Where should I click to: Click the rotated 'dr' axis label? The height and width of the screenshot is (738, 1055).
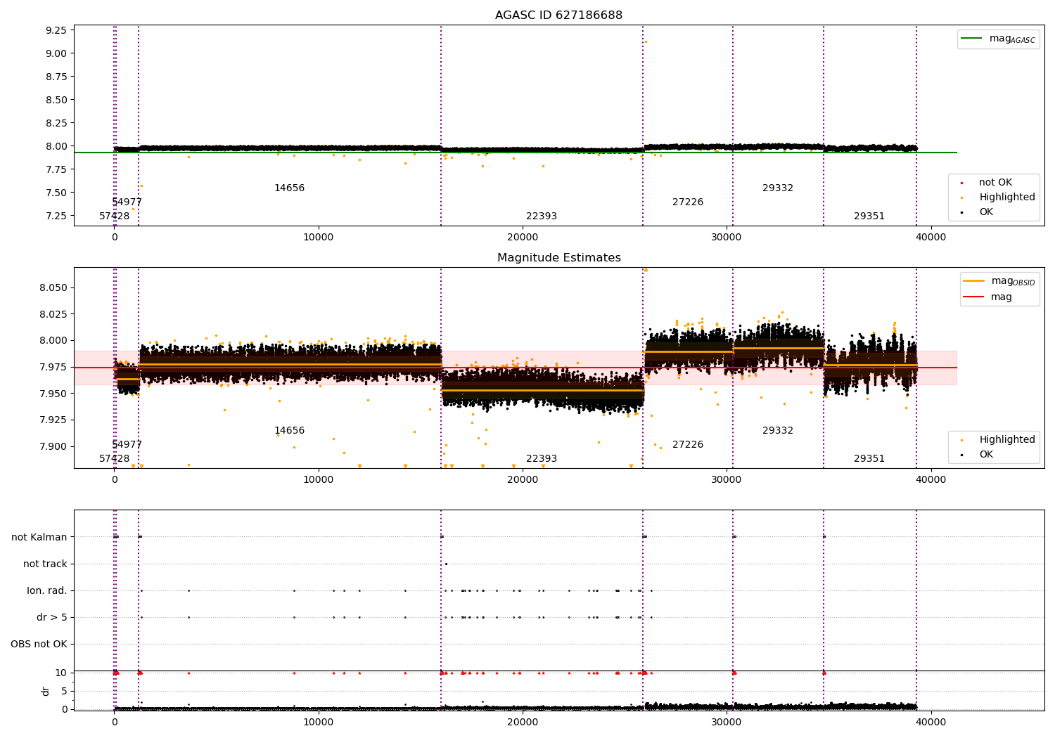click(46, 691)
